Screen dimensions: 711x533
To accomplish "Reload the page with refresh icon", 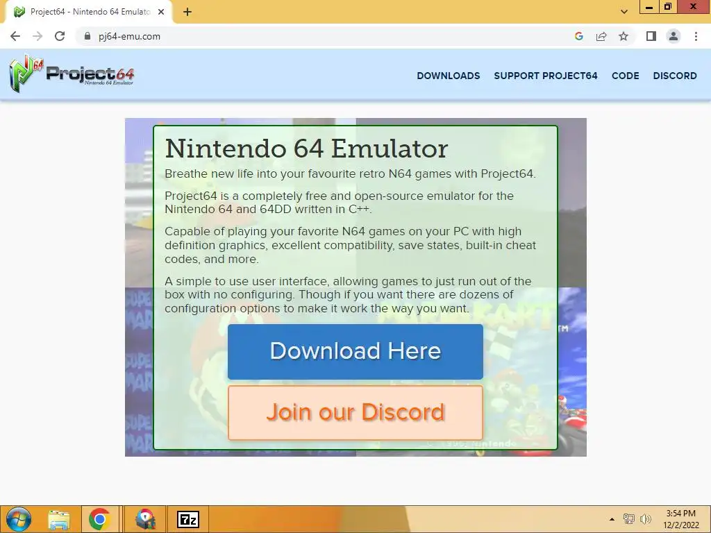I will 60,36.
